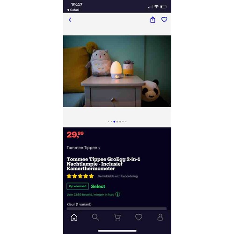This screenshot has width=234, height=234.
Task: Return to Safari via status bar link
Action: tap(73, 10)
